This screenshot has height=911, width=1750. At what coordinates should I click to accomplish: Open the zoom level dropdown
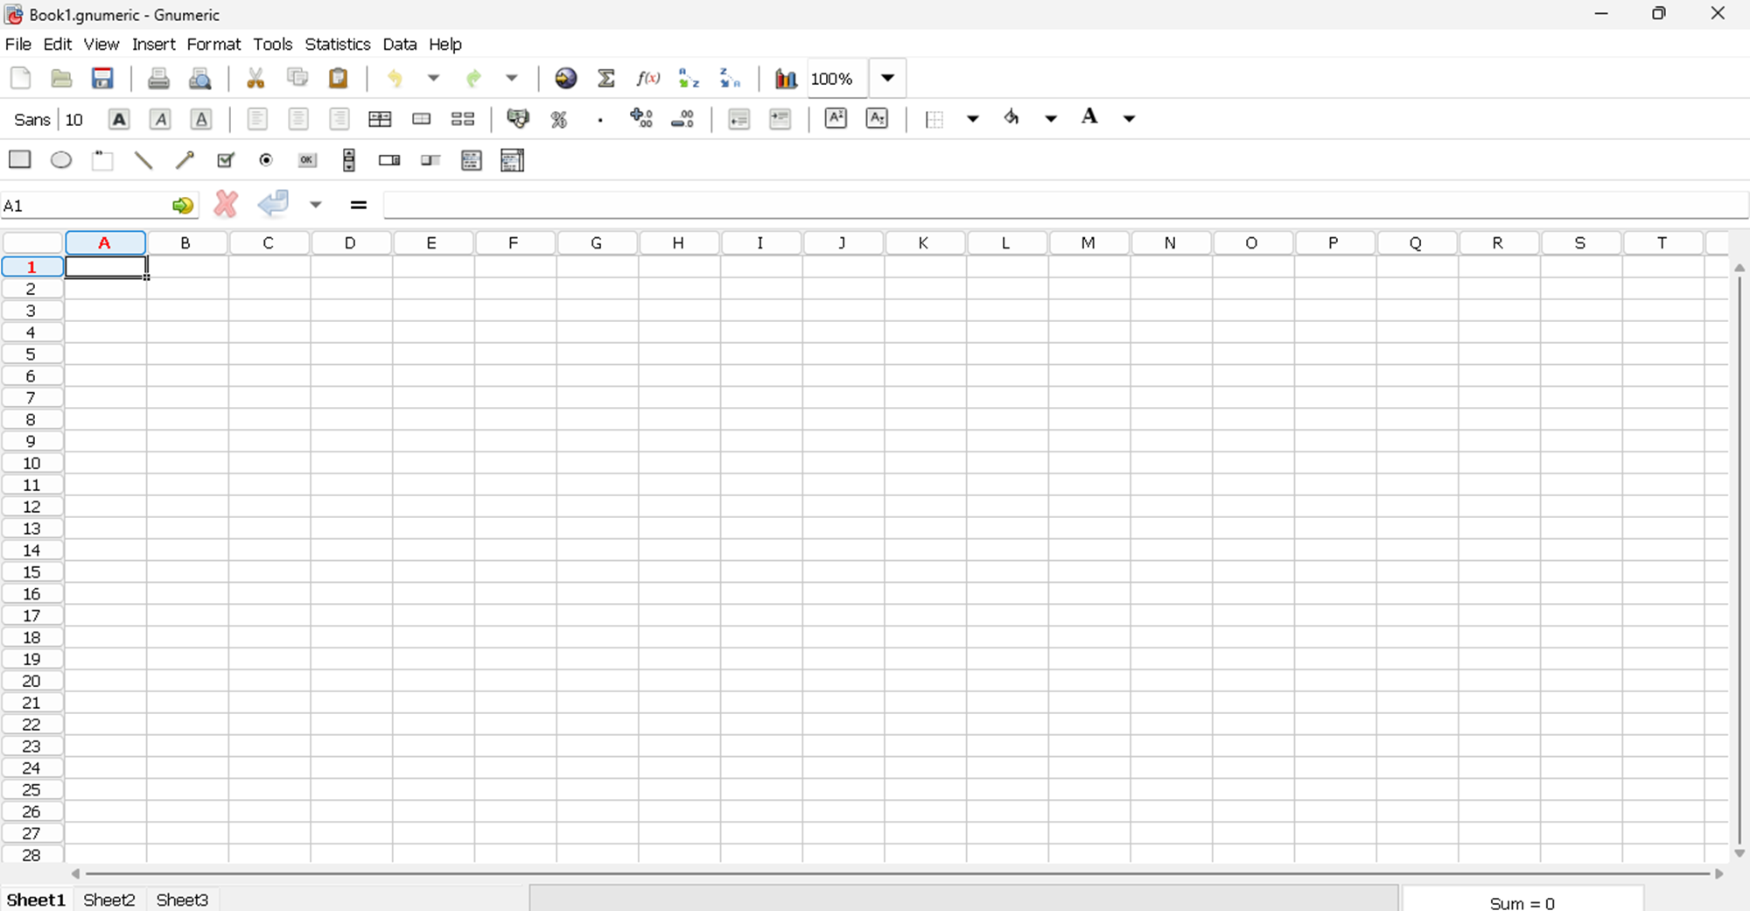coord(887,78)
